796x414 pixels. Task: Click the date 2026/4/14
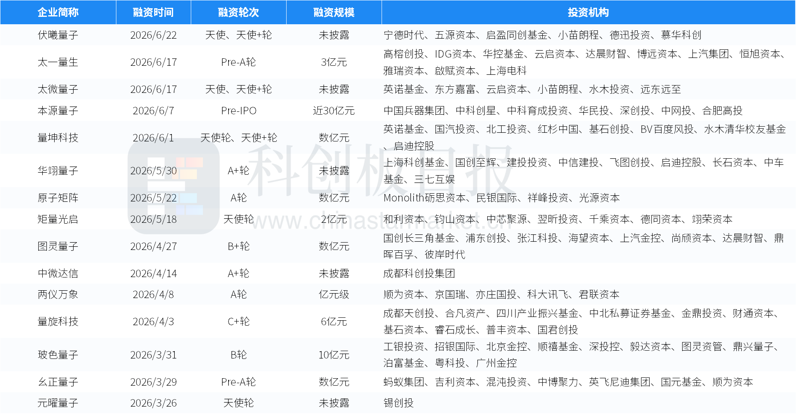point(153,273)
